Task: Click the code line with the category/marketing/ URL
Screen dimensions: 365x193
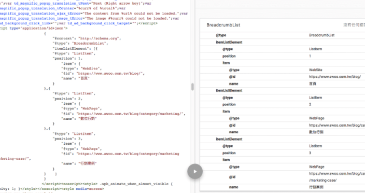Action: (123, 114)
